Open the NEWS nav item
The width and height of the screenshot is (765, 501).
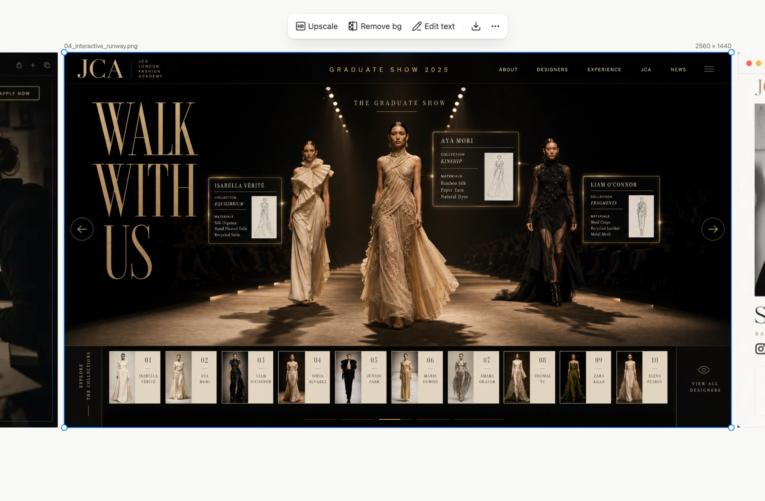(678, 69)
